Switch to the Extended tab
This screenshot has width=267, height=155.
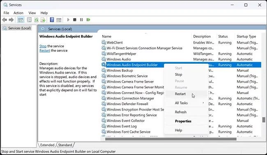(x=47, y=145)
